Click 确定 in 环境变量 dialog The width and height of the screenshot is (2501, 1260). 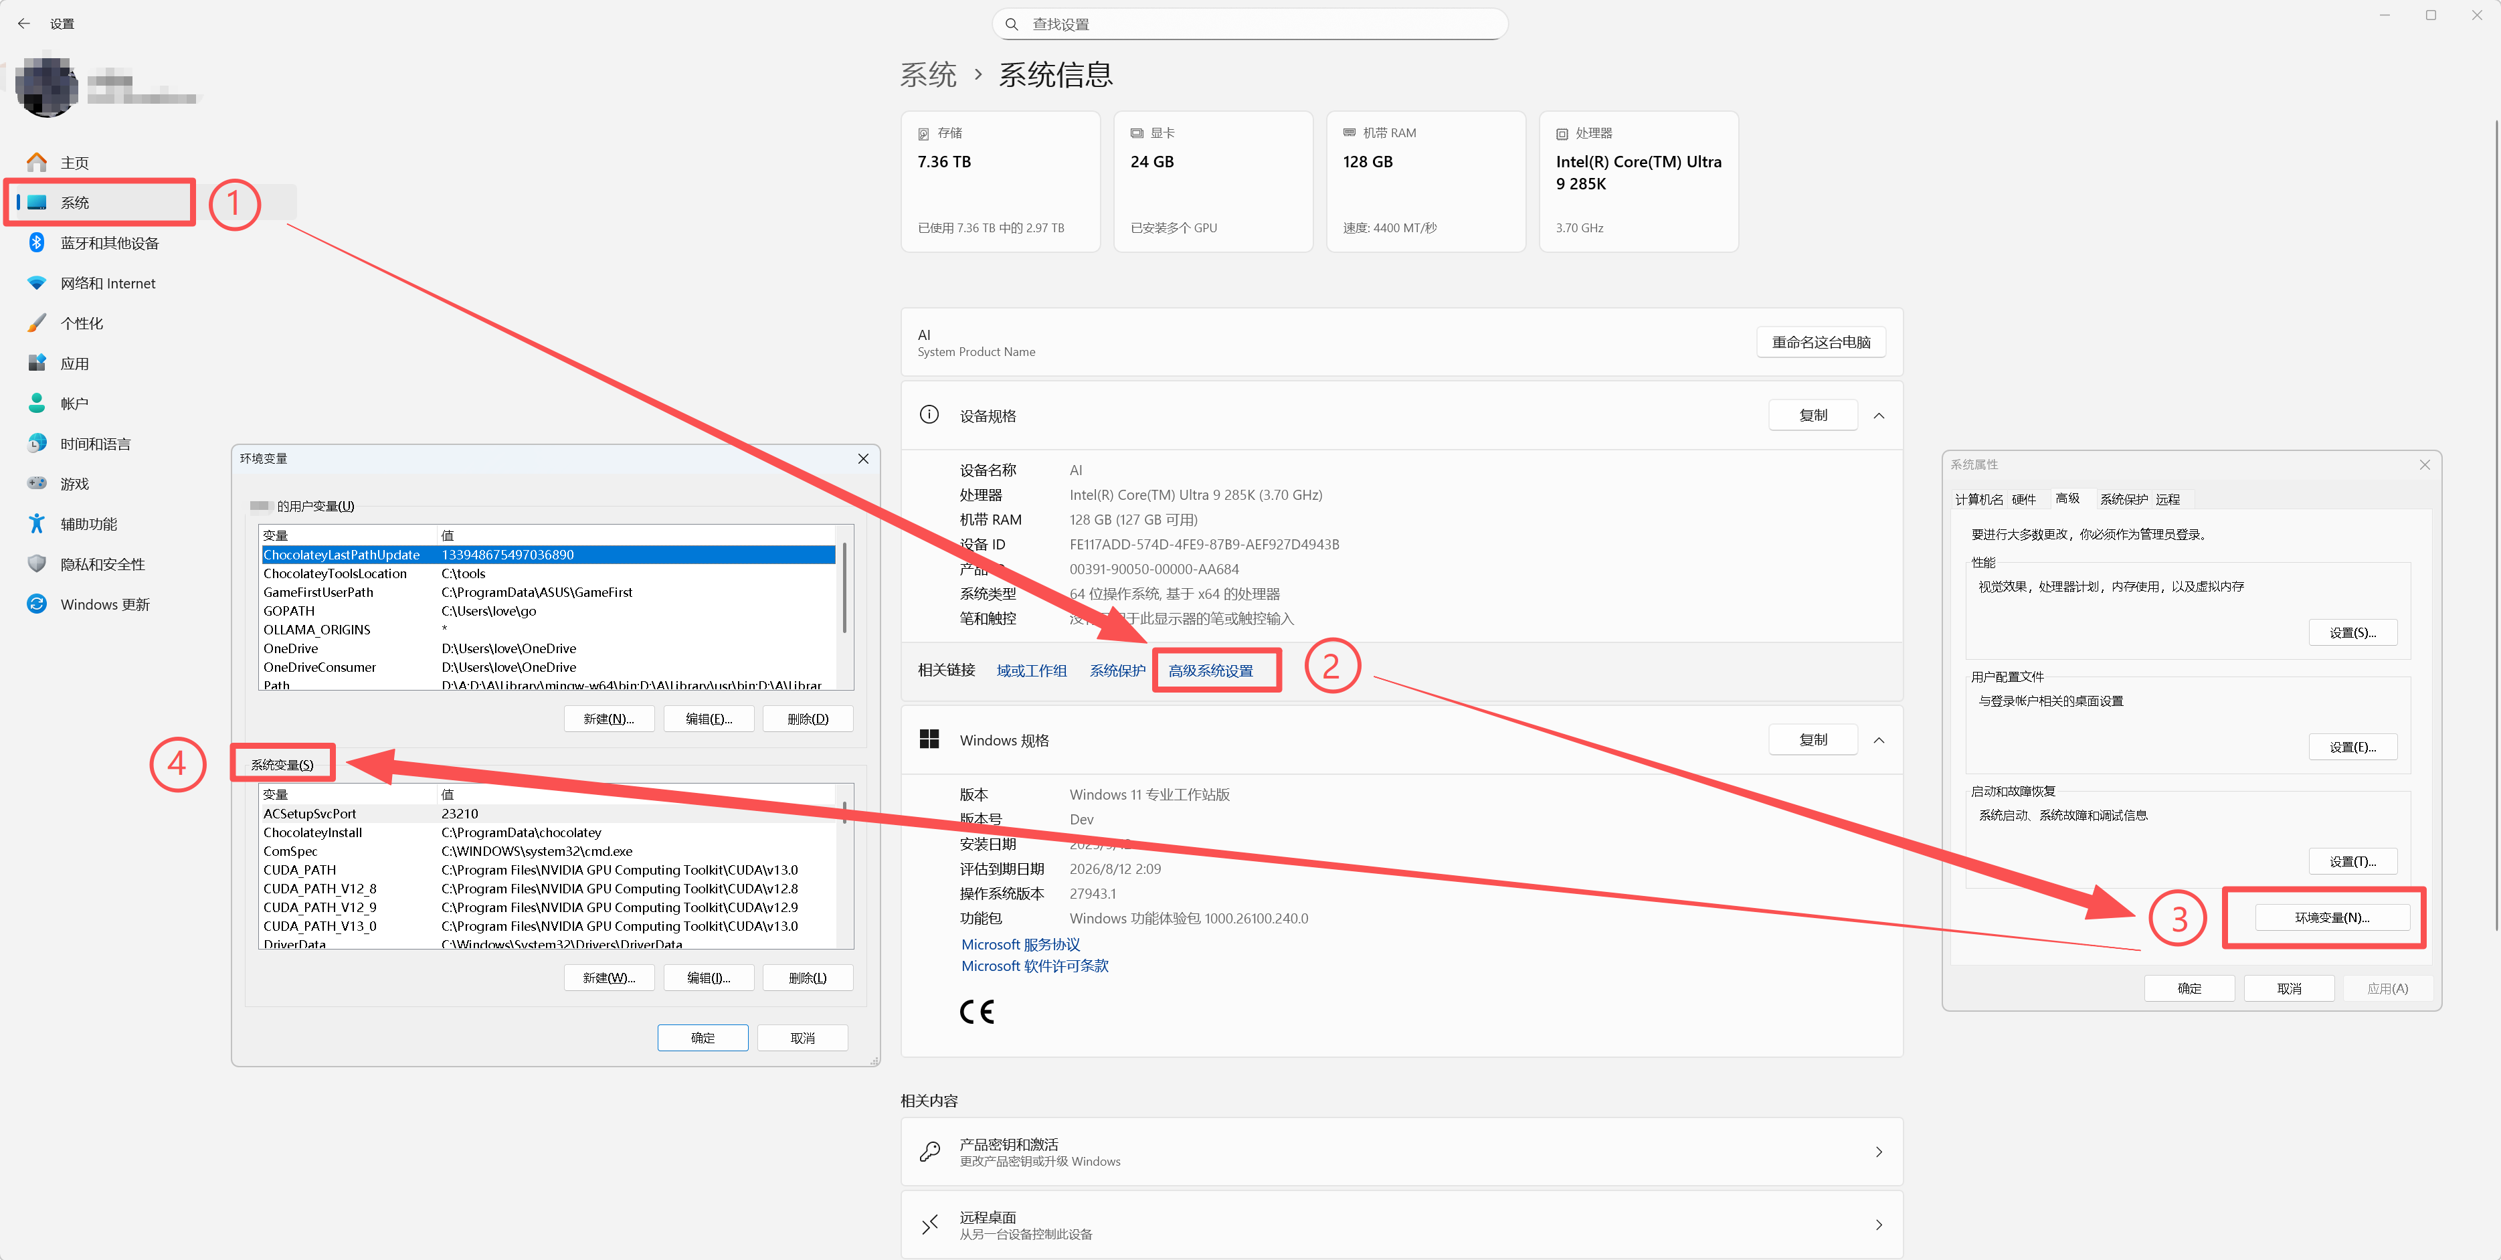[702, 1038]
